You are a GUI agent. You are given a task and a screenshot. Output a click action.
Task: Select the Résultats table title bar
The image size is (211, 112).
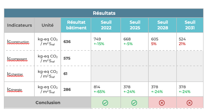(x=103, y=13)
